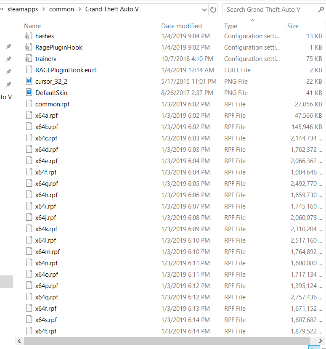This screenshot has height=349, width=326.
Task: Click the x64n.rpf file icon
Action: click(x=29, y=263)
